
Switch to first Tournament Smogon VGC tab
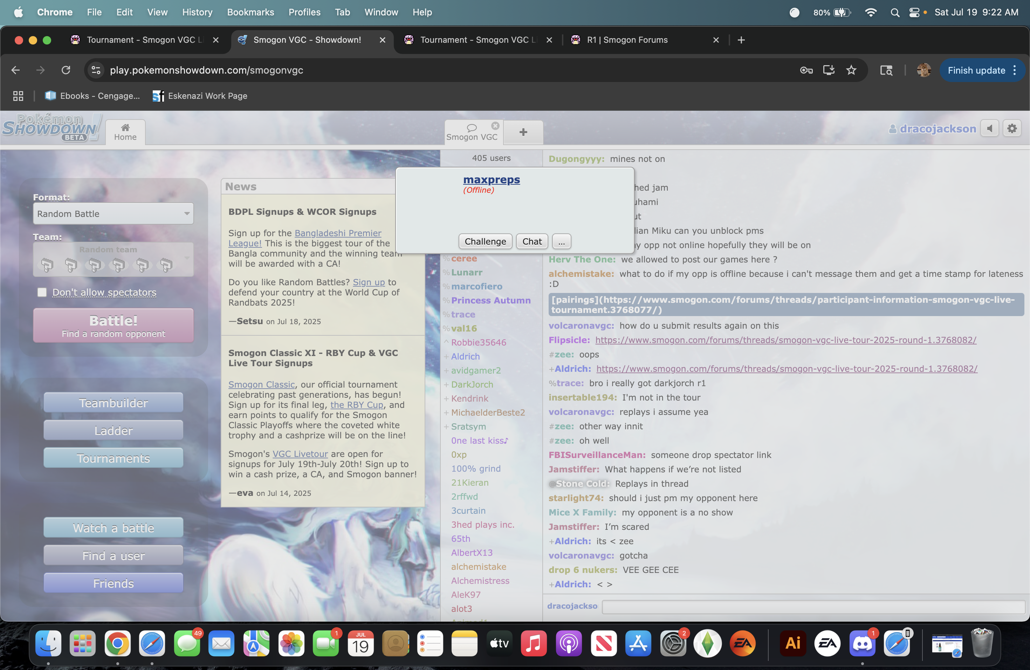(x=145, y=40)
